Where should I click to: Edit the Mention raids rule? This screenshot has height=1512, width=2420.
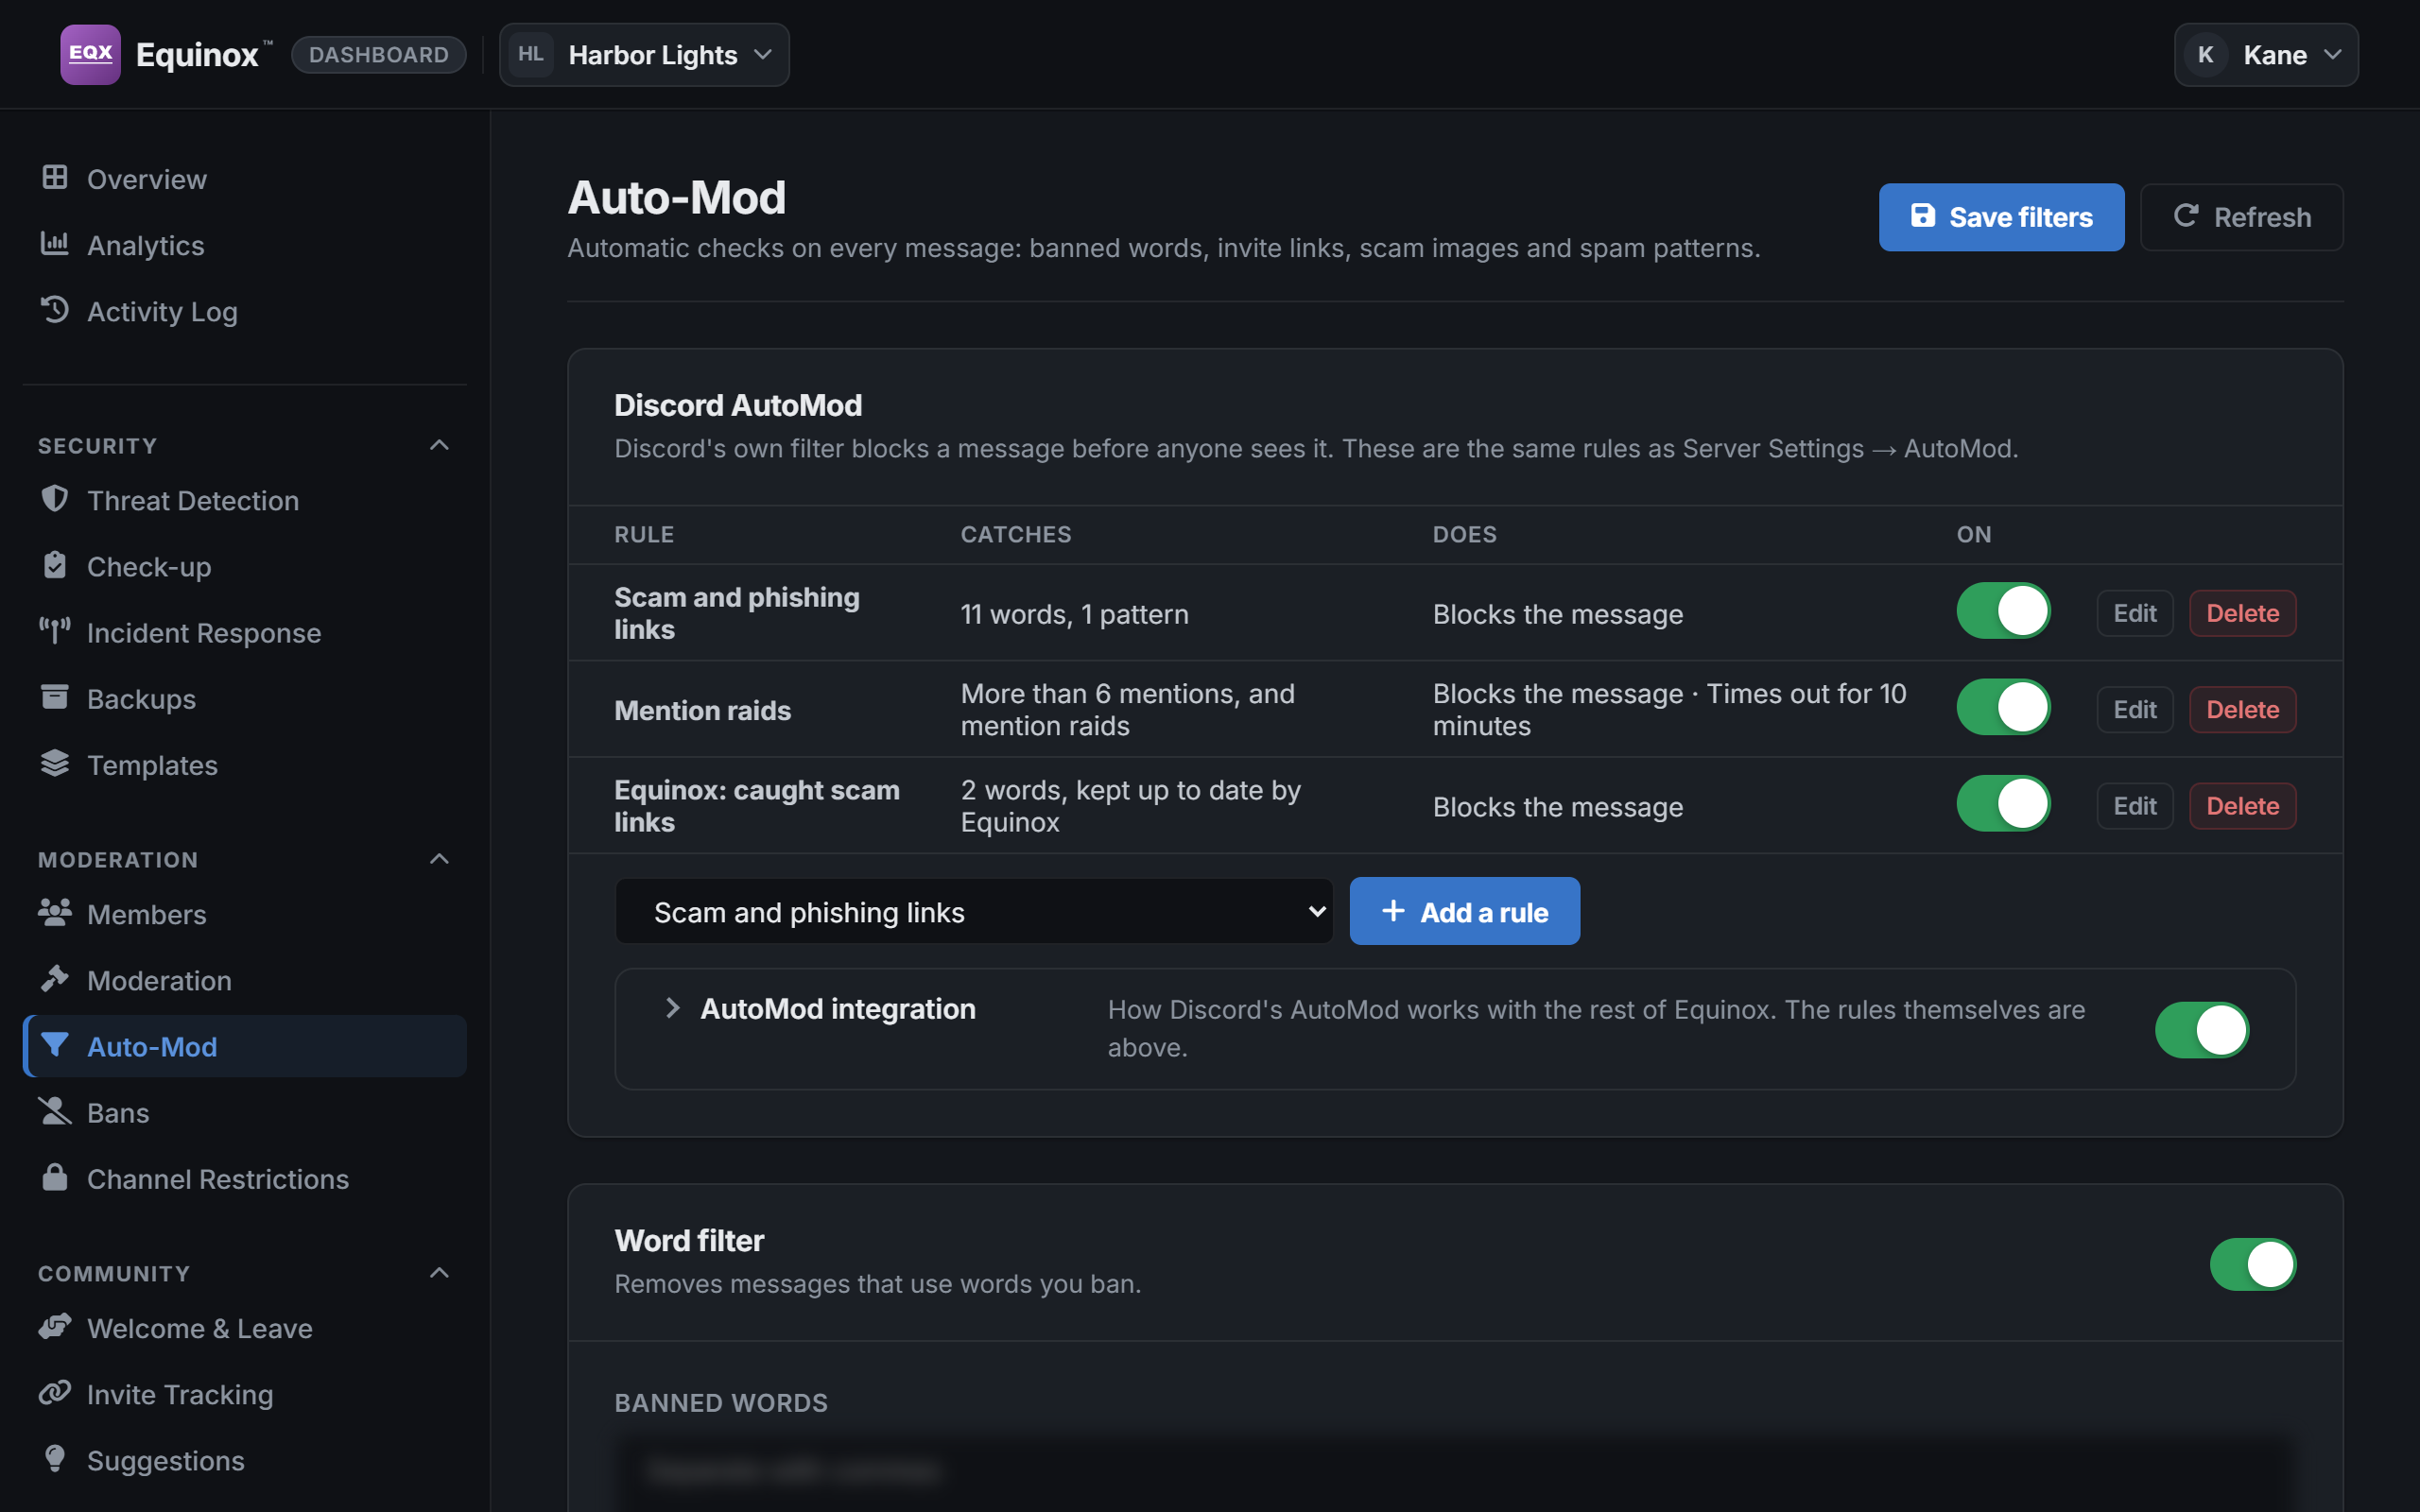click(2135, 709)
